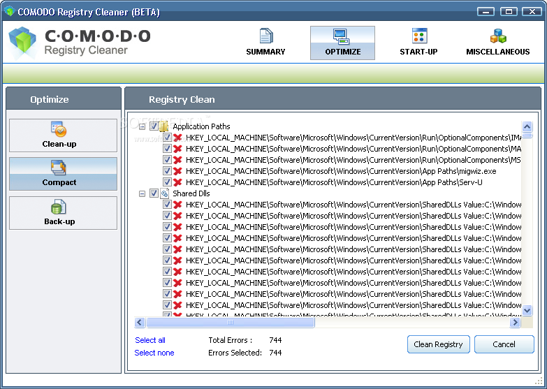Click red X on OptionalComponents\MS row
The image size is (547, 389).
(x=177, y=160)
